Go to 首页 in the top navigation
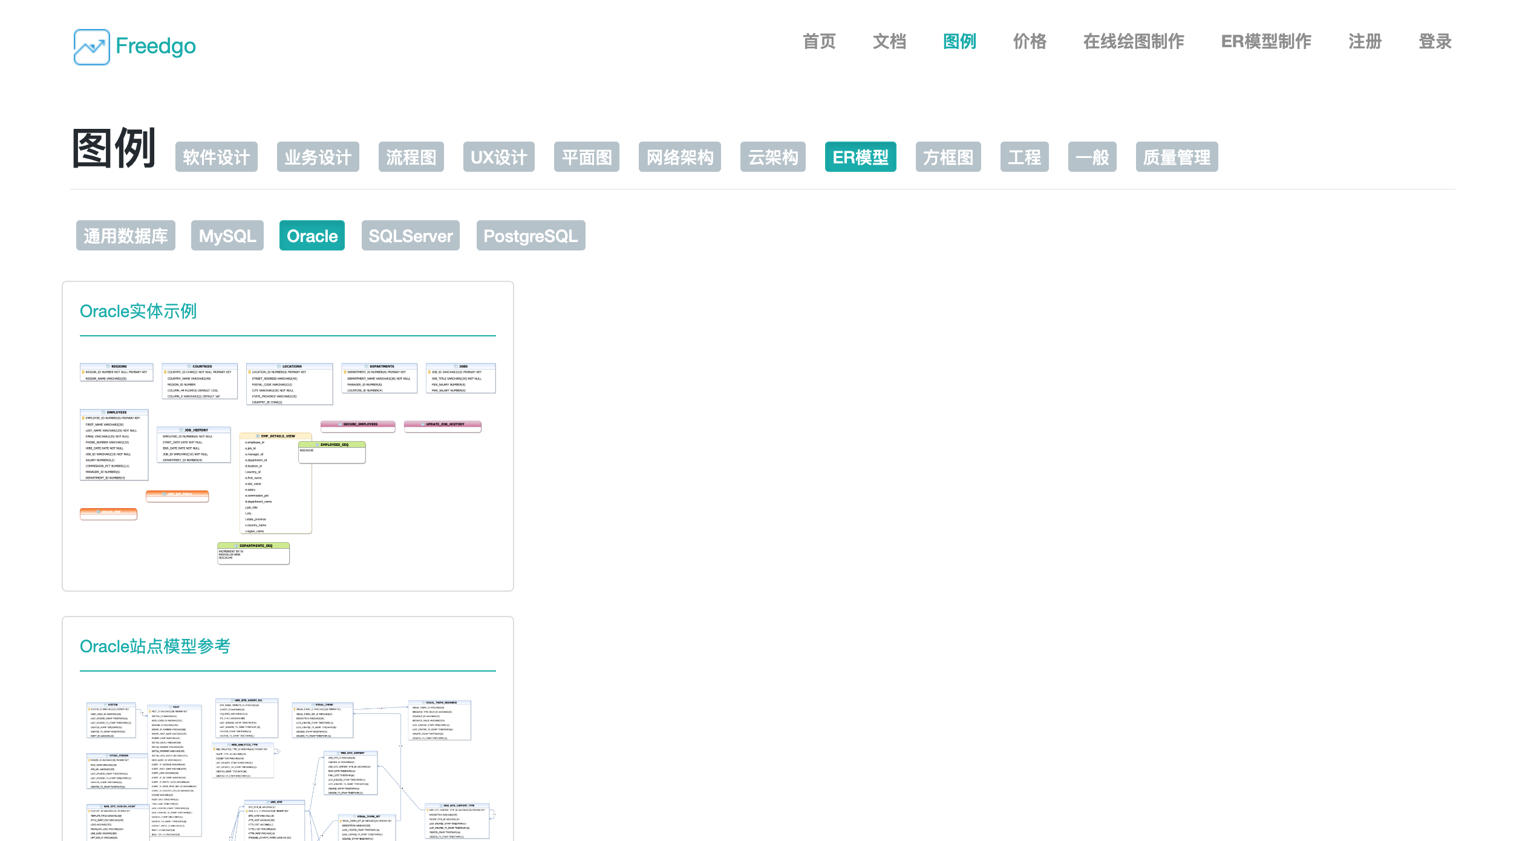Viewport: 1528px width, 841px height. point(819,42)
